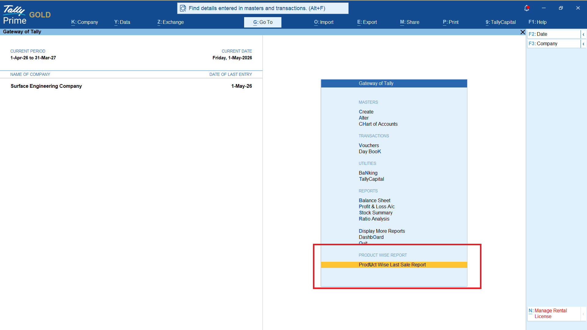Open the Y: Data menu
The image size is (587, 330).
tap(122, 22)
